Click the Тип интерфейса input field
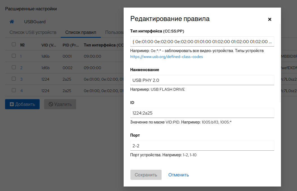 click(x=202, y=41)
